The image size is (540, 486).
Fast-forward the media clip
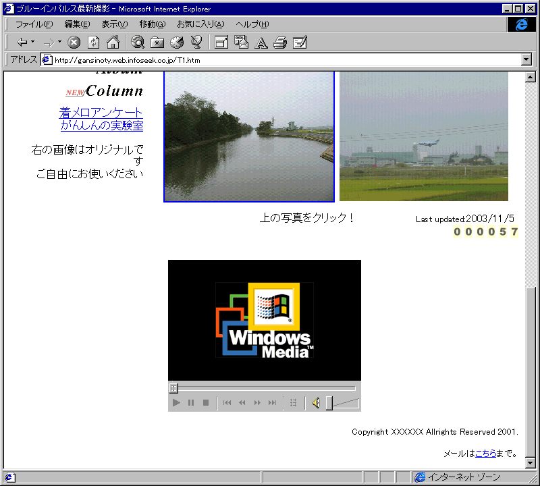coord(257,403)
